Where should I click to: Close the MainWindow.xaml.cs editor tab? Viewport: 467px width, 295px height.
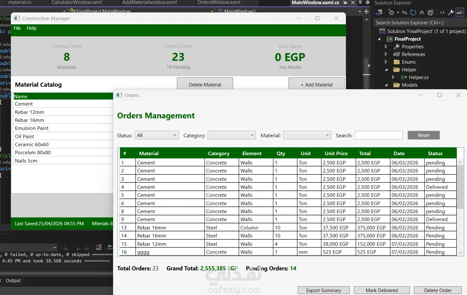[353, 3]
